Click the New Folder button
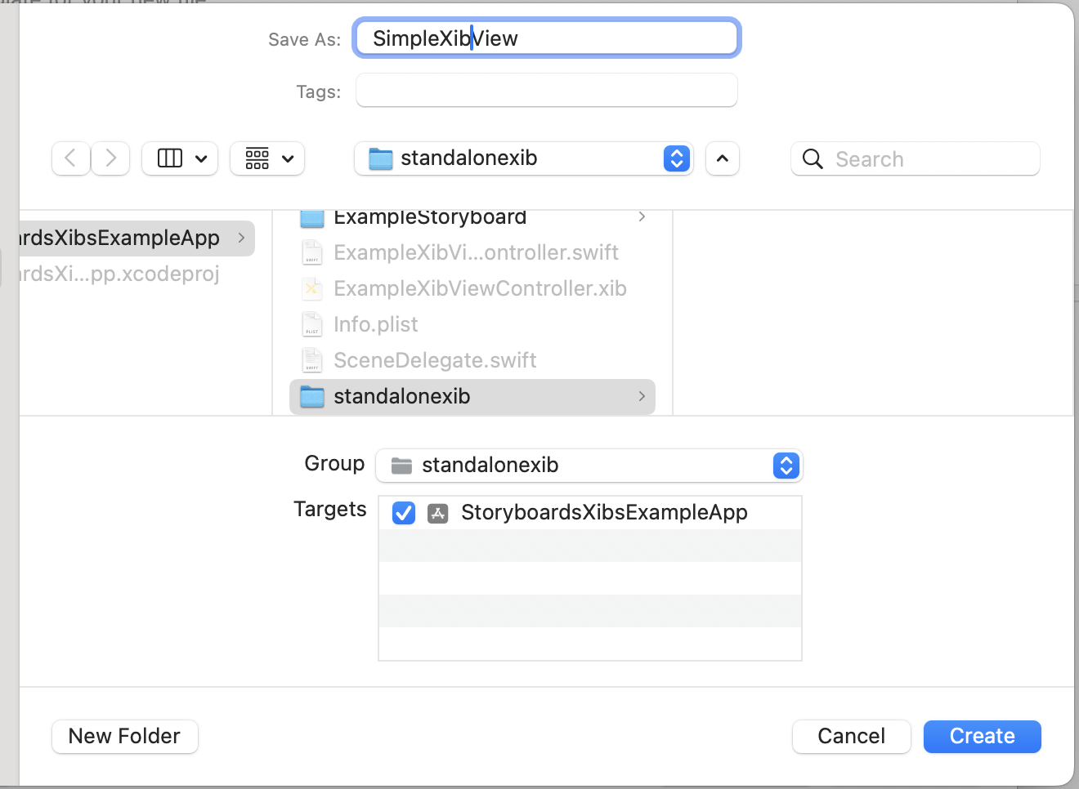1079x789 pixels. point(124,737)
